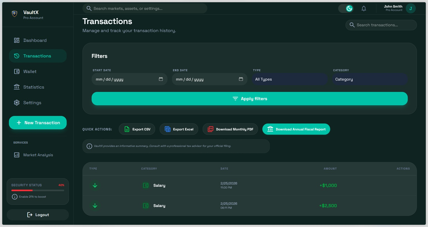Click the Search transactions magnifier icon
Viewport: 428px width, 227px height.
coord(352,25)
